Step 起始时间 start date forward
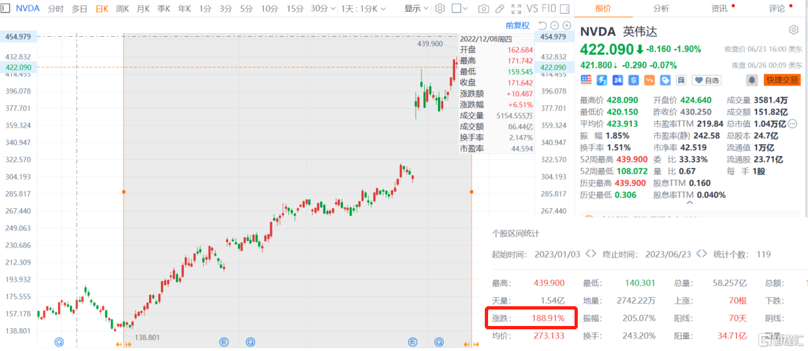 click(x=594, y=254)
